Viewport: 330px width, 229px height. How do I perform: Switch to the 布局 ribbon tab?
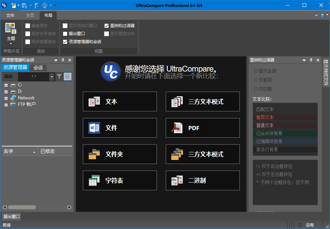pyautogui.click(x=49, y=15)
